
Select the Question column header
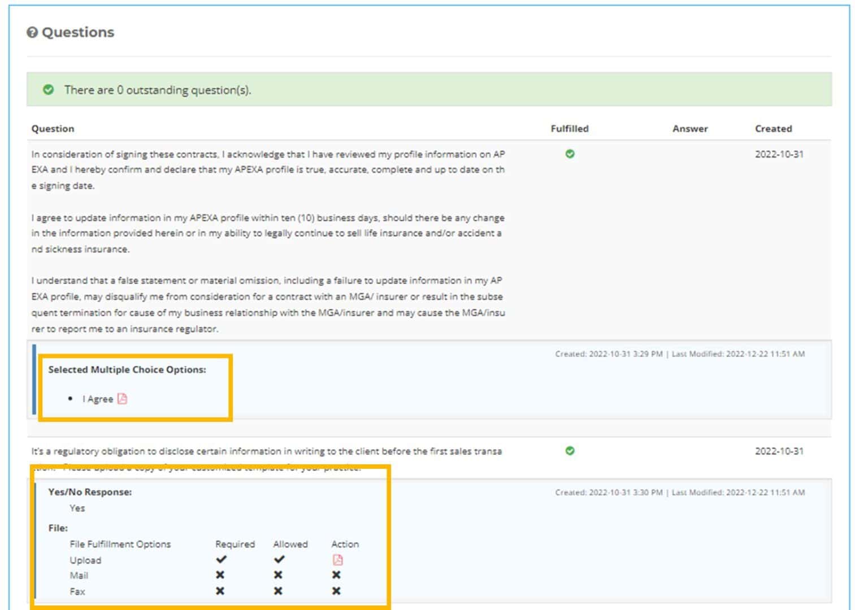pyautogui.click(x=53, y=129)
